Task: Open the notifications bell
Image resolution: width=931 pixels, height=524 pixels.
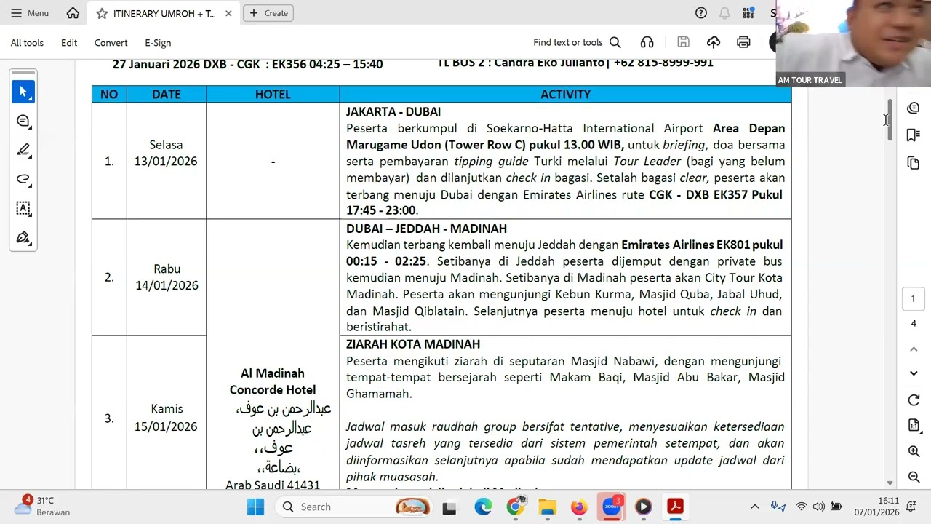Action: tap(724, 13)
